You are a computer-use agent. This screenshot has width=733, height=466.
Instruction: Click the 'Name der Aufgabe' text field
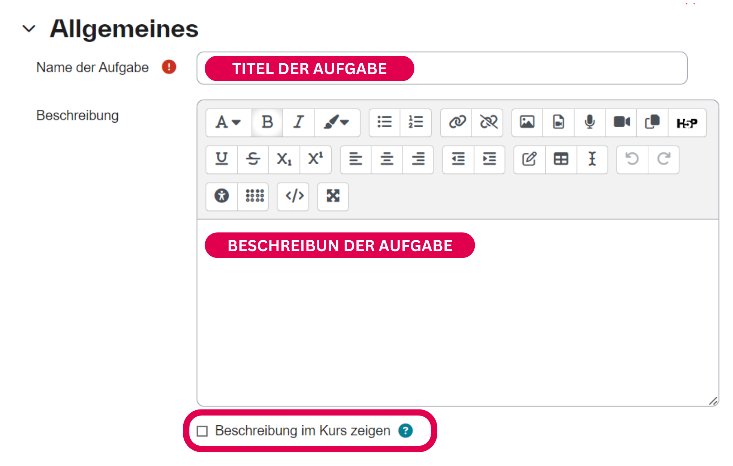[x=525, y=68]
